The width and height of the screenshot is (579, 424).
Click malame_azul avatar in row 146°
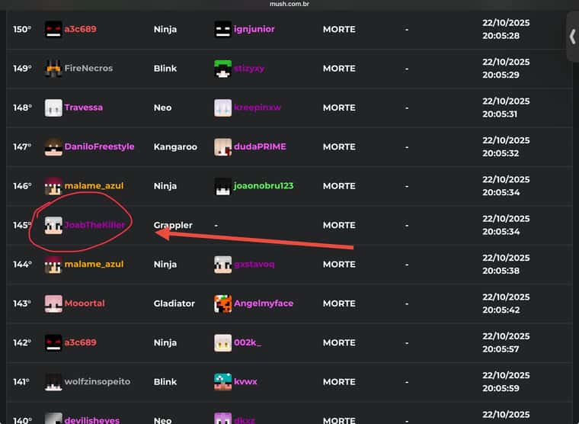53,186
